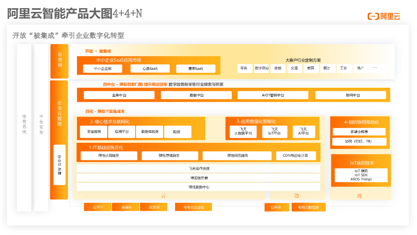Select the 神龙服务器 row
The height and width of the screenshot is (235, 417).
198,178
